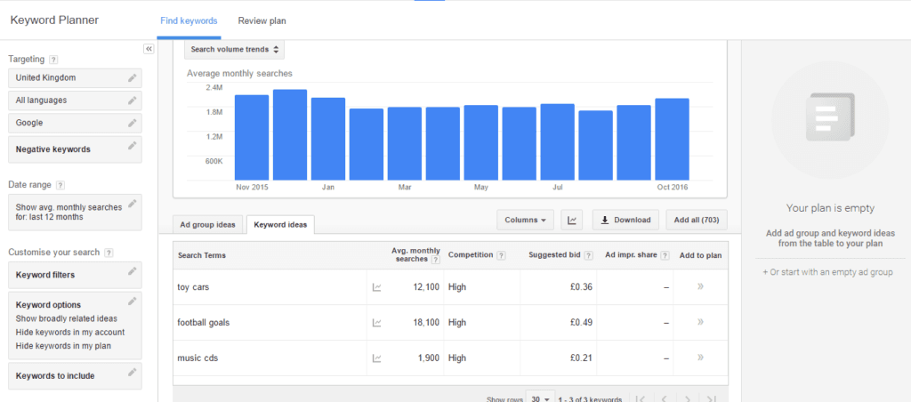Click the pencil icon for Negative keywords
This screenshot has width=911, height=402.
[132, 146]
